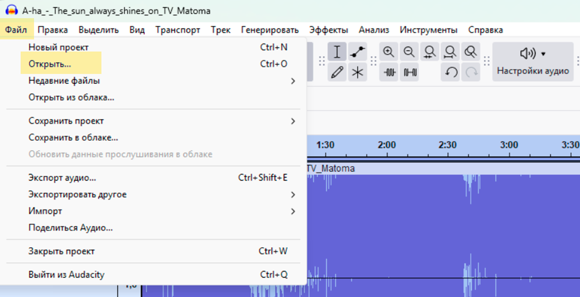This screenshot has width=580, height=297.
Task: Open the Выделить menu
Action: click(98, 30)
